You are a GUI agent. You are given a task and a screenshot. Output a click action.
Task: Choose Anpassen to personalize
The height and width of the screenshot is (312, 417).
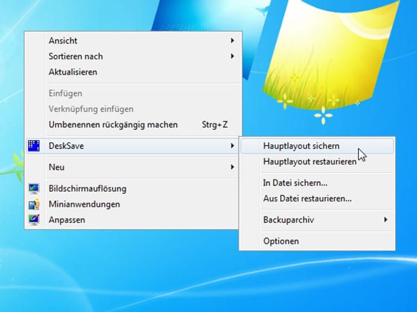point(133,220)
